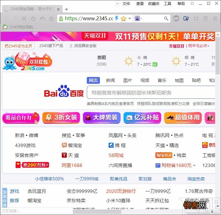Close the 2345网址导航 tab
This screenshot has height=215, width=221.
(x=58, y=9)
